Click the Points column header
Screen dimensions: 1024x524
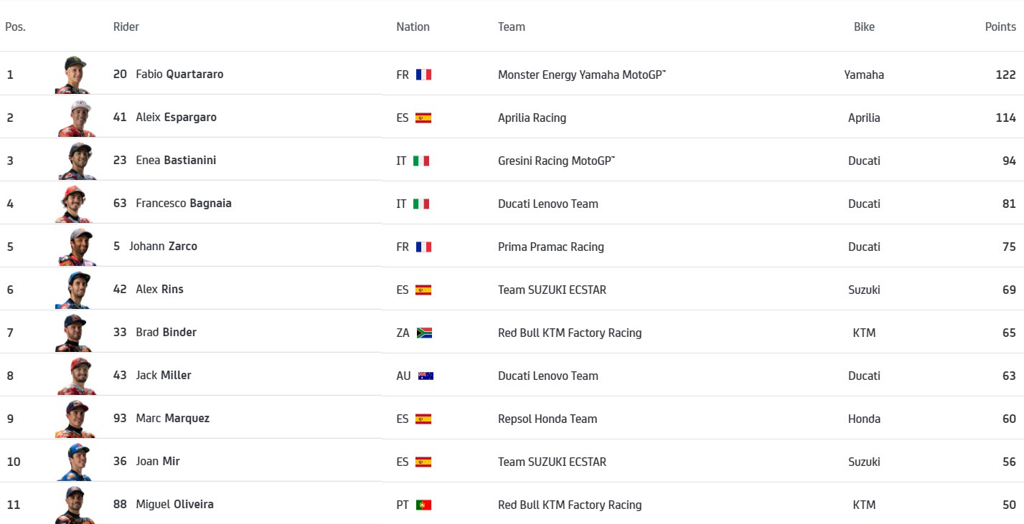(x=1000, y=27)
